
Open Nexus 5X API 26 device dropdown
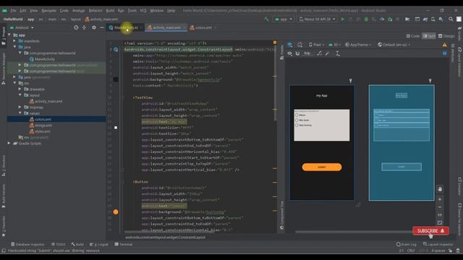coord(317,19)
